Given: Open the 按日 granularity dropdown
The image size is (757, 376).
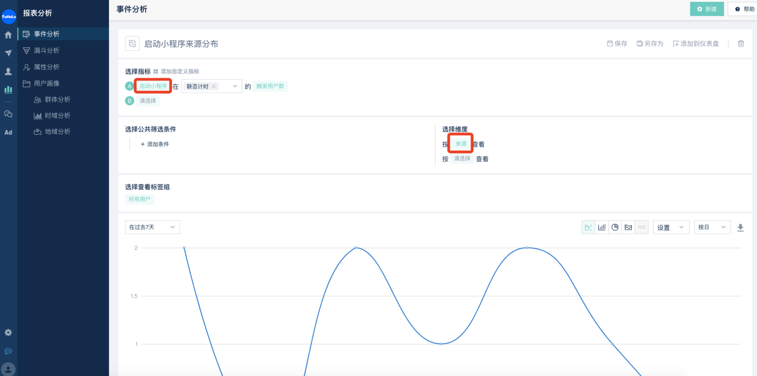Looking at the screenshot, I should [x=712, y=227].
